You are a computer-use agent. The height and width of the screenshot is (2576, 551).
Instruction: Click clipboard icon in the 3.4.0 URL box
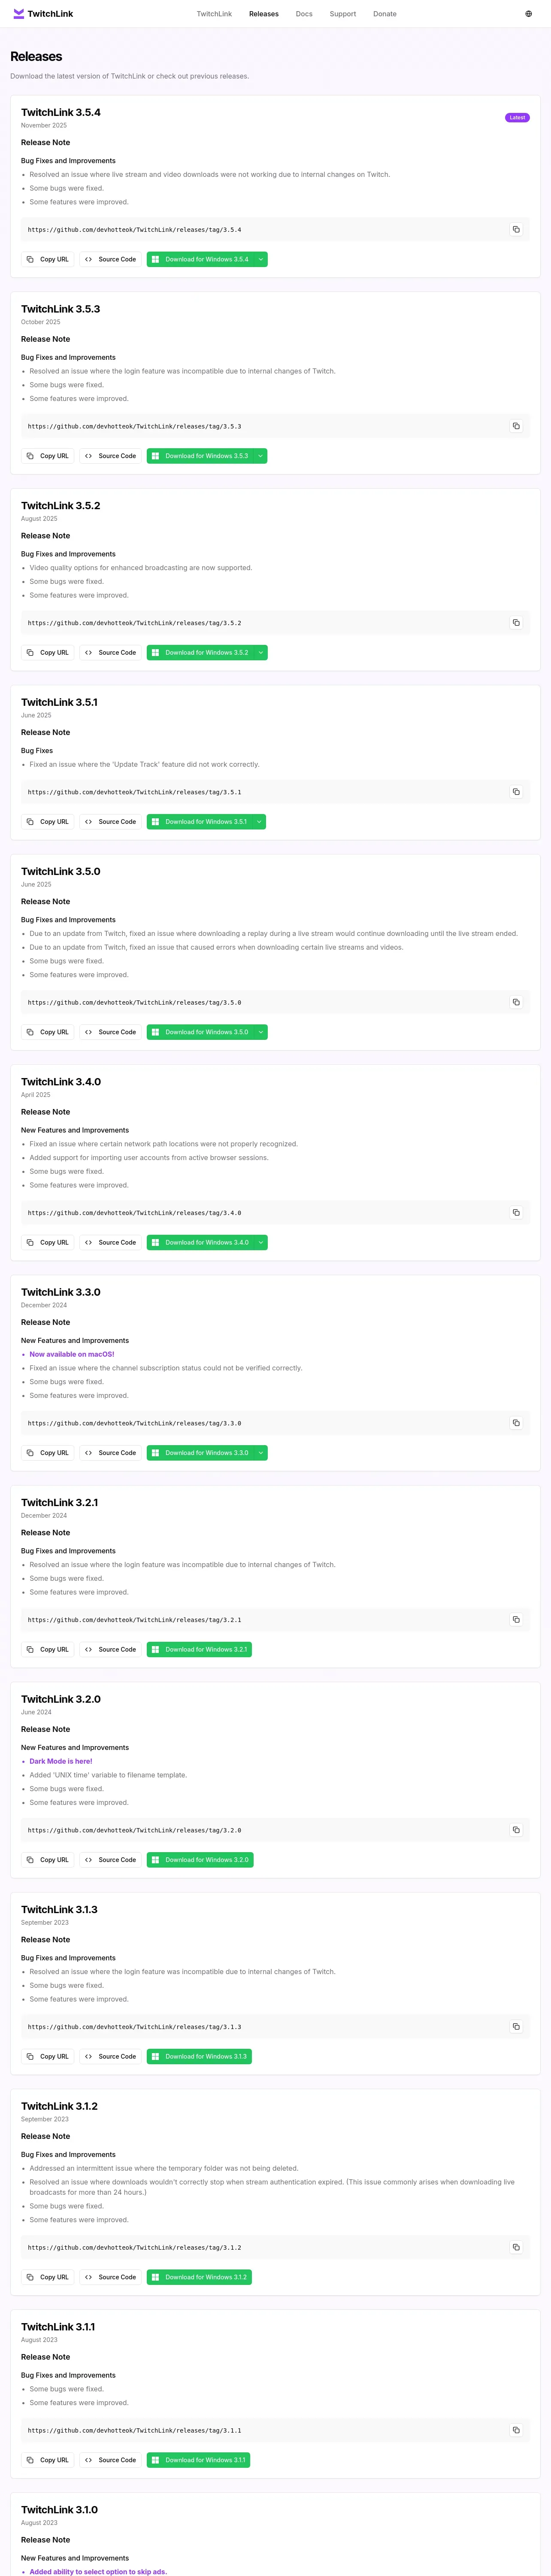tap(516, 1213)
